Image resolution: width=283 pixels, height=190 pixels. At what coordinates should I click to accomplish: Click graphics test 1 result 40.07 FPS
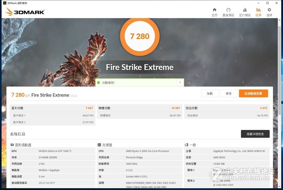[x=88, y=115]
